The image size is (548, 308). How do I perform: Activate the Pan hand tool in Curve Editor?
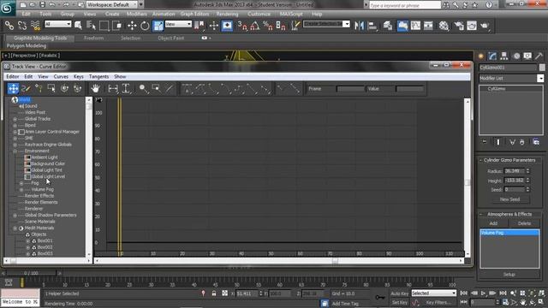pos(95,89)
